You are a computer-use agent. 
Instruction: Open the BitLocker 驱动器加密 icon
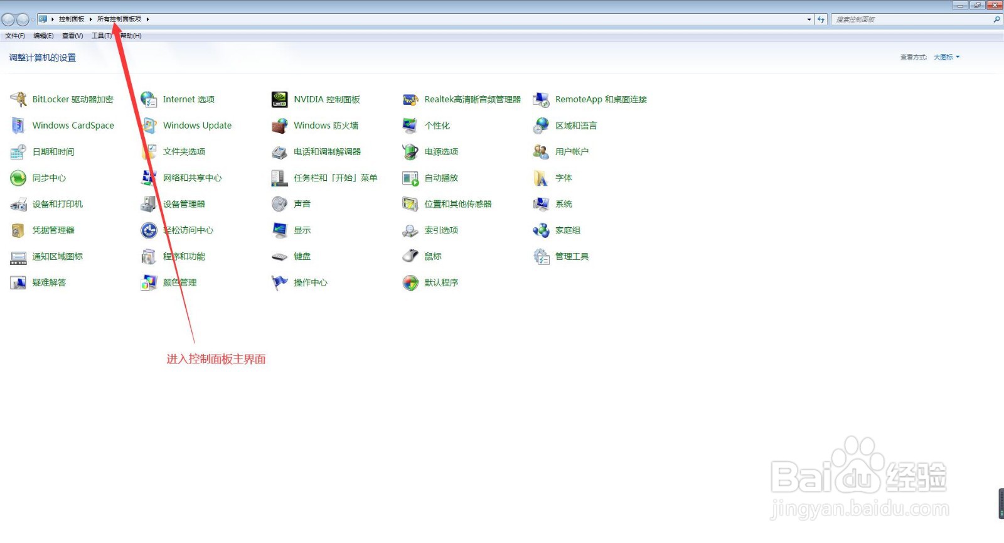click(x=18, y=99)
